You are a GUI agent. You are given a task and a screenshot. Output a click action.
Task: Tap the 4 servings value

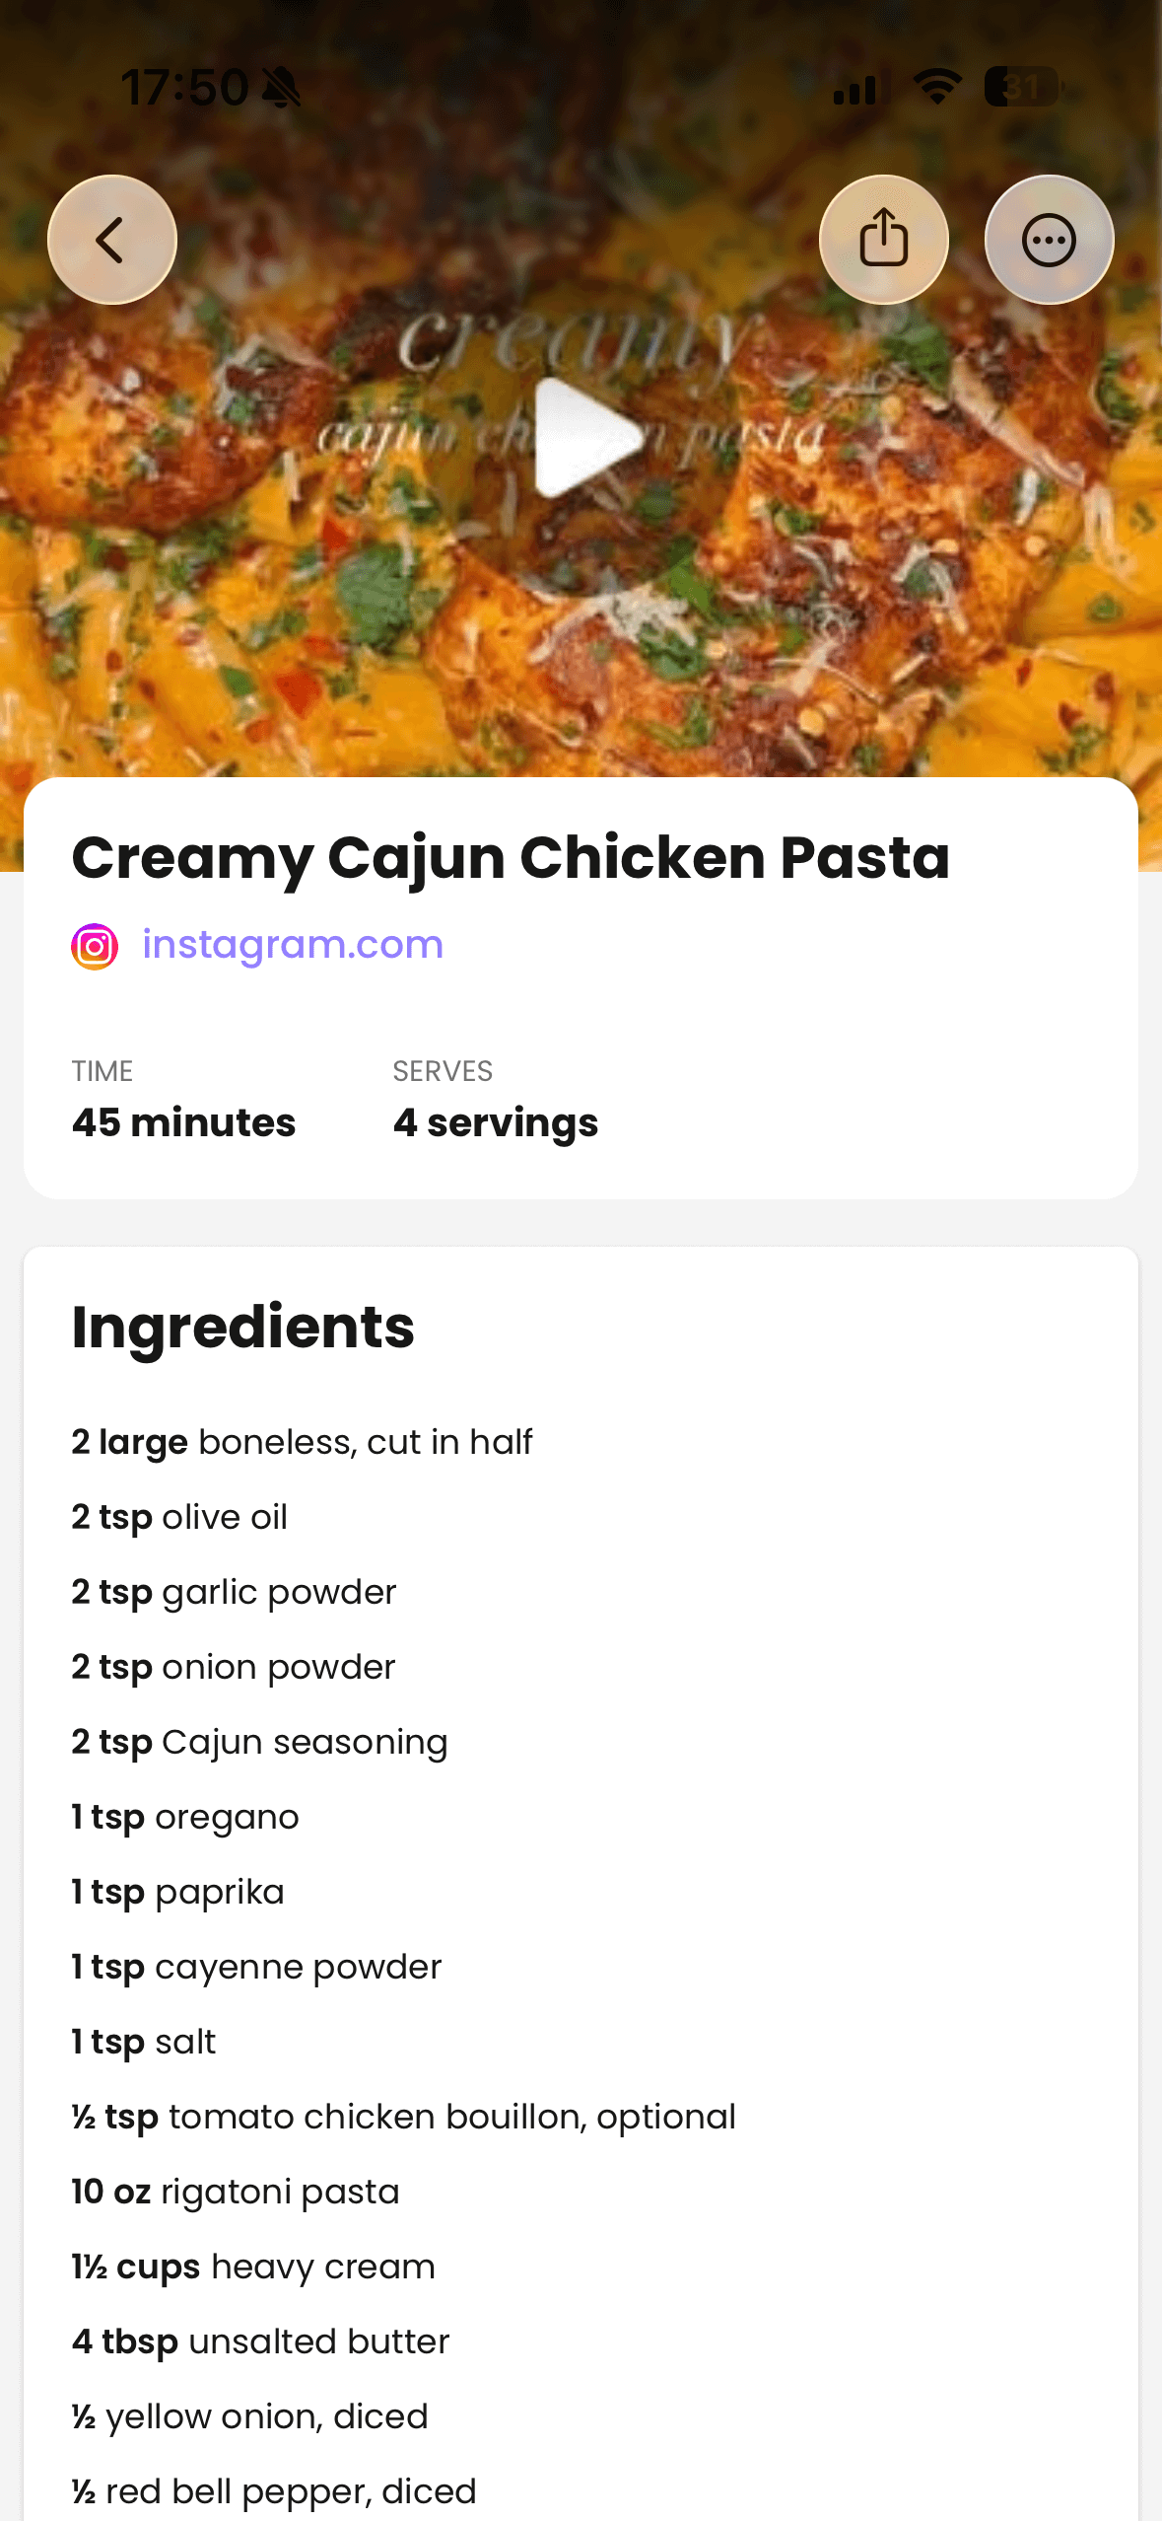pos(495,1122)
